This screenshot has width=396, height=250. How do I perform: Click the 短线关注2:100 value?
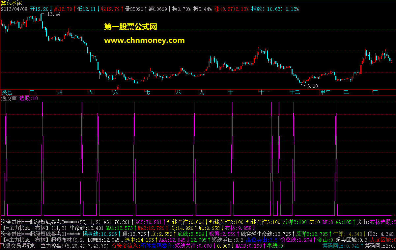click(227, 222)
